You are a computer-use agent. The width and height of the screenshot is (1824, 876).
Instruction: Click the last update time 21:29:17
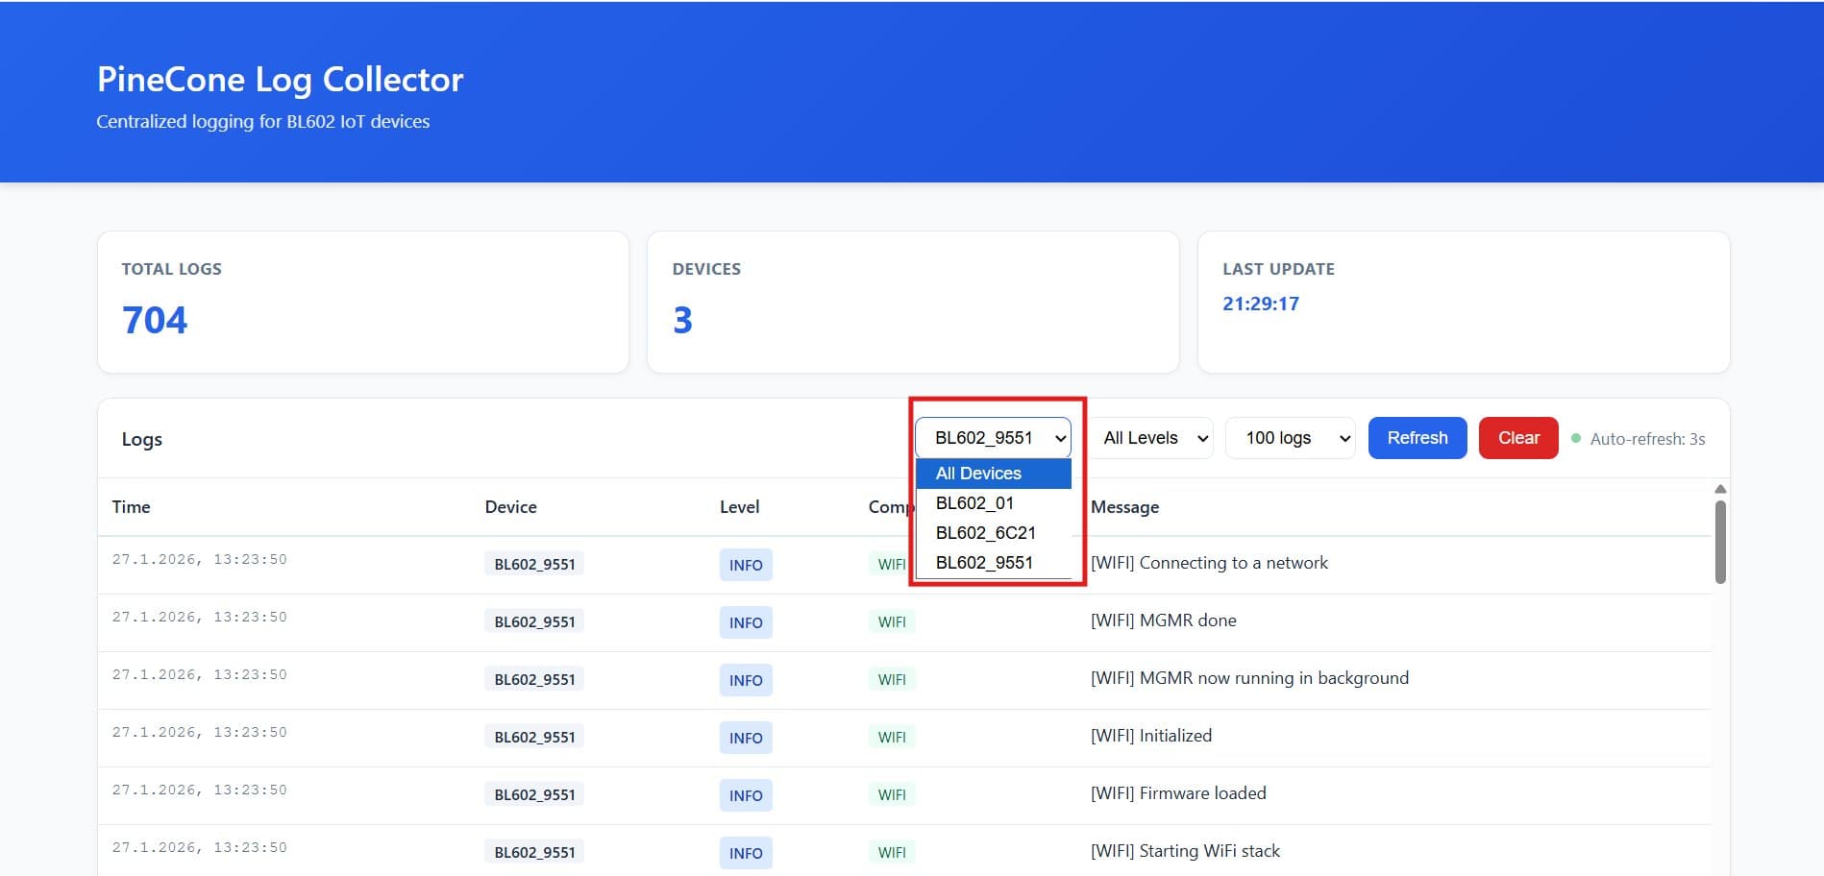tap(1261, 304)
